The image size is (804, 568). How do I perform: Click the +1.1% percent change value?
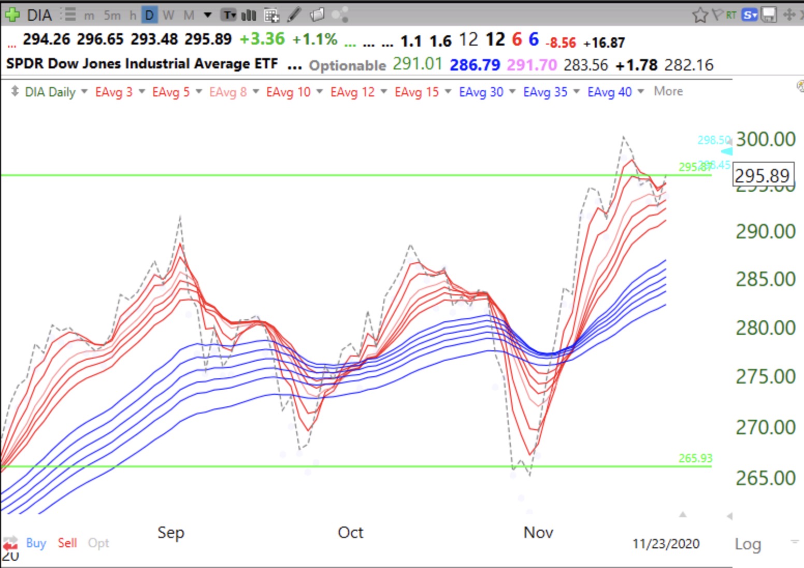pos(314,39)
